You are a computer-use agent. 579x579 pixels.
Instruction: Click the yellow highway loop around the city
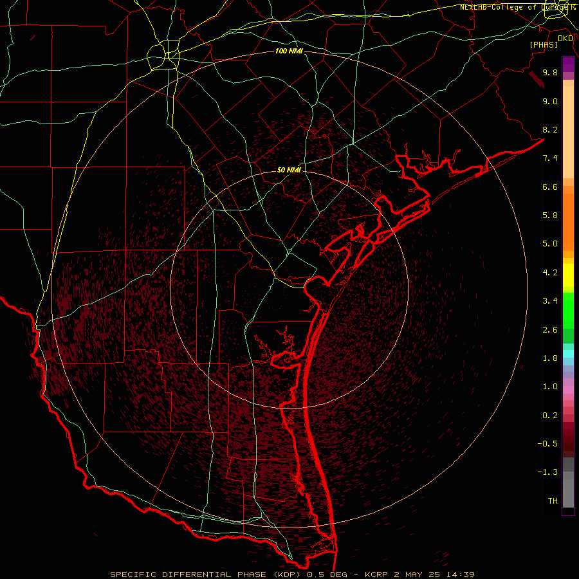[163, 57]
